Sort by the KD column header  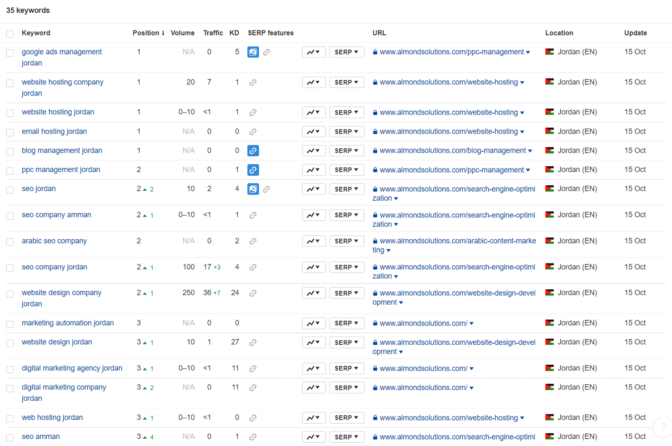[x=234, y=33]
